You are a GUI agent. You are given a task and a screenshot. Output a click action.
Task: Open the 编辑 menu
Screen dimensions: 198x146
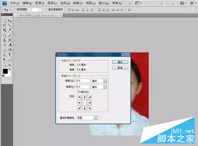pos(27,3)
